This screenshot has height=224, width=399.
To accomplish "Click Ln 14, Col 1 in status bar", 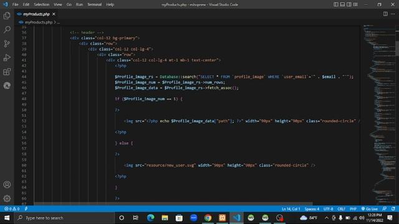I will click(291, 209).
